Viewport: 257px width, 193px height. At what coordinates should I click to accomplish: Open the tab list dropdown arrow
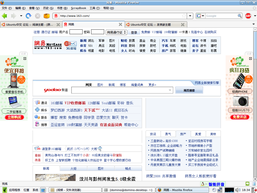coord(253,24)
